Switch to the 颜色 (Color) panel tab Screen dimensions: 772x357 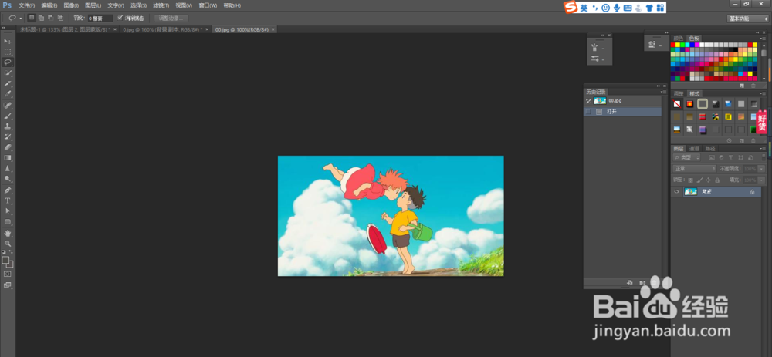pos(679,38)
